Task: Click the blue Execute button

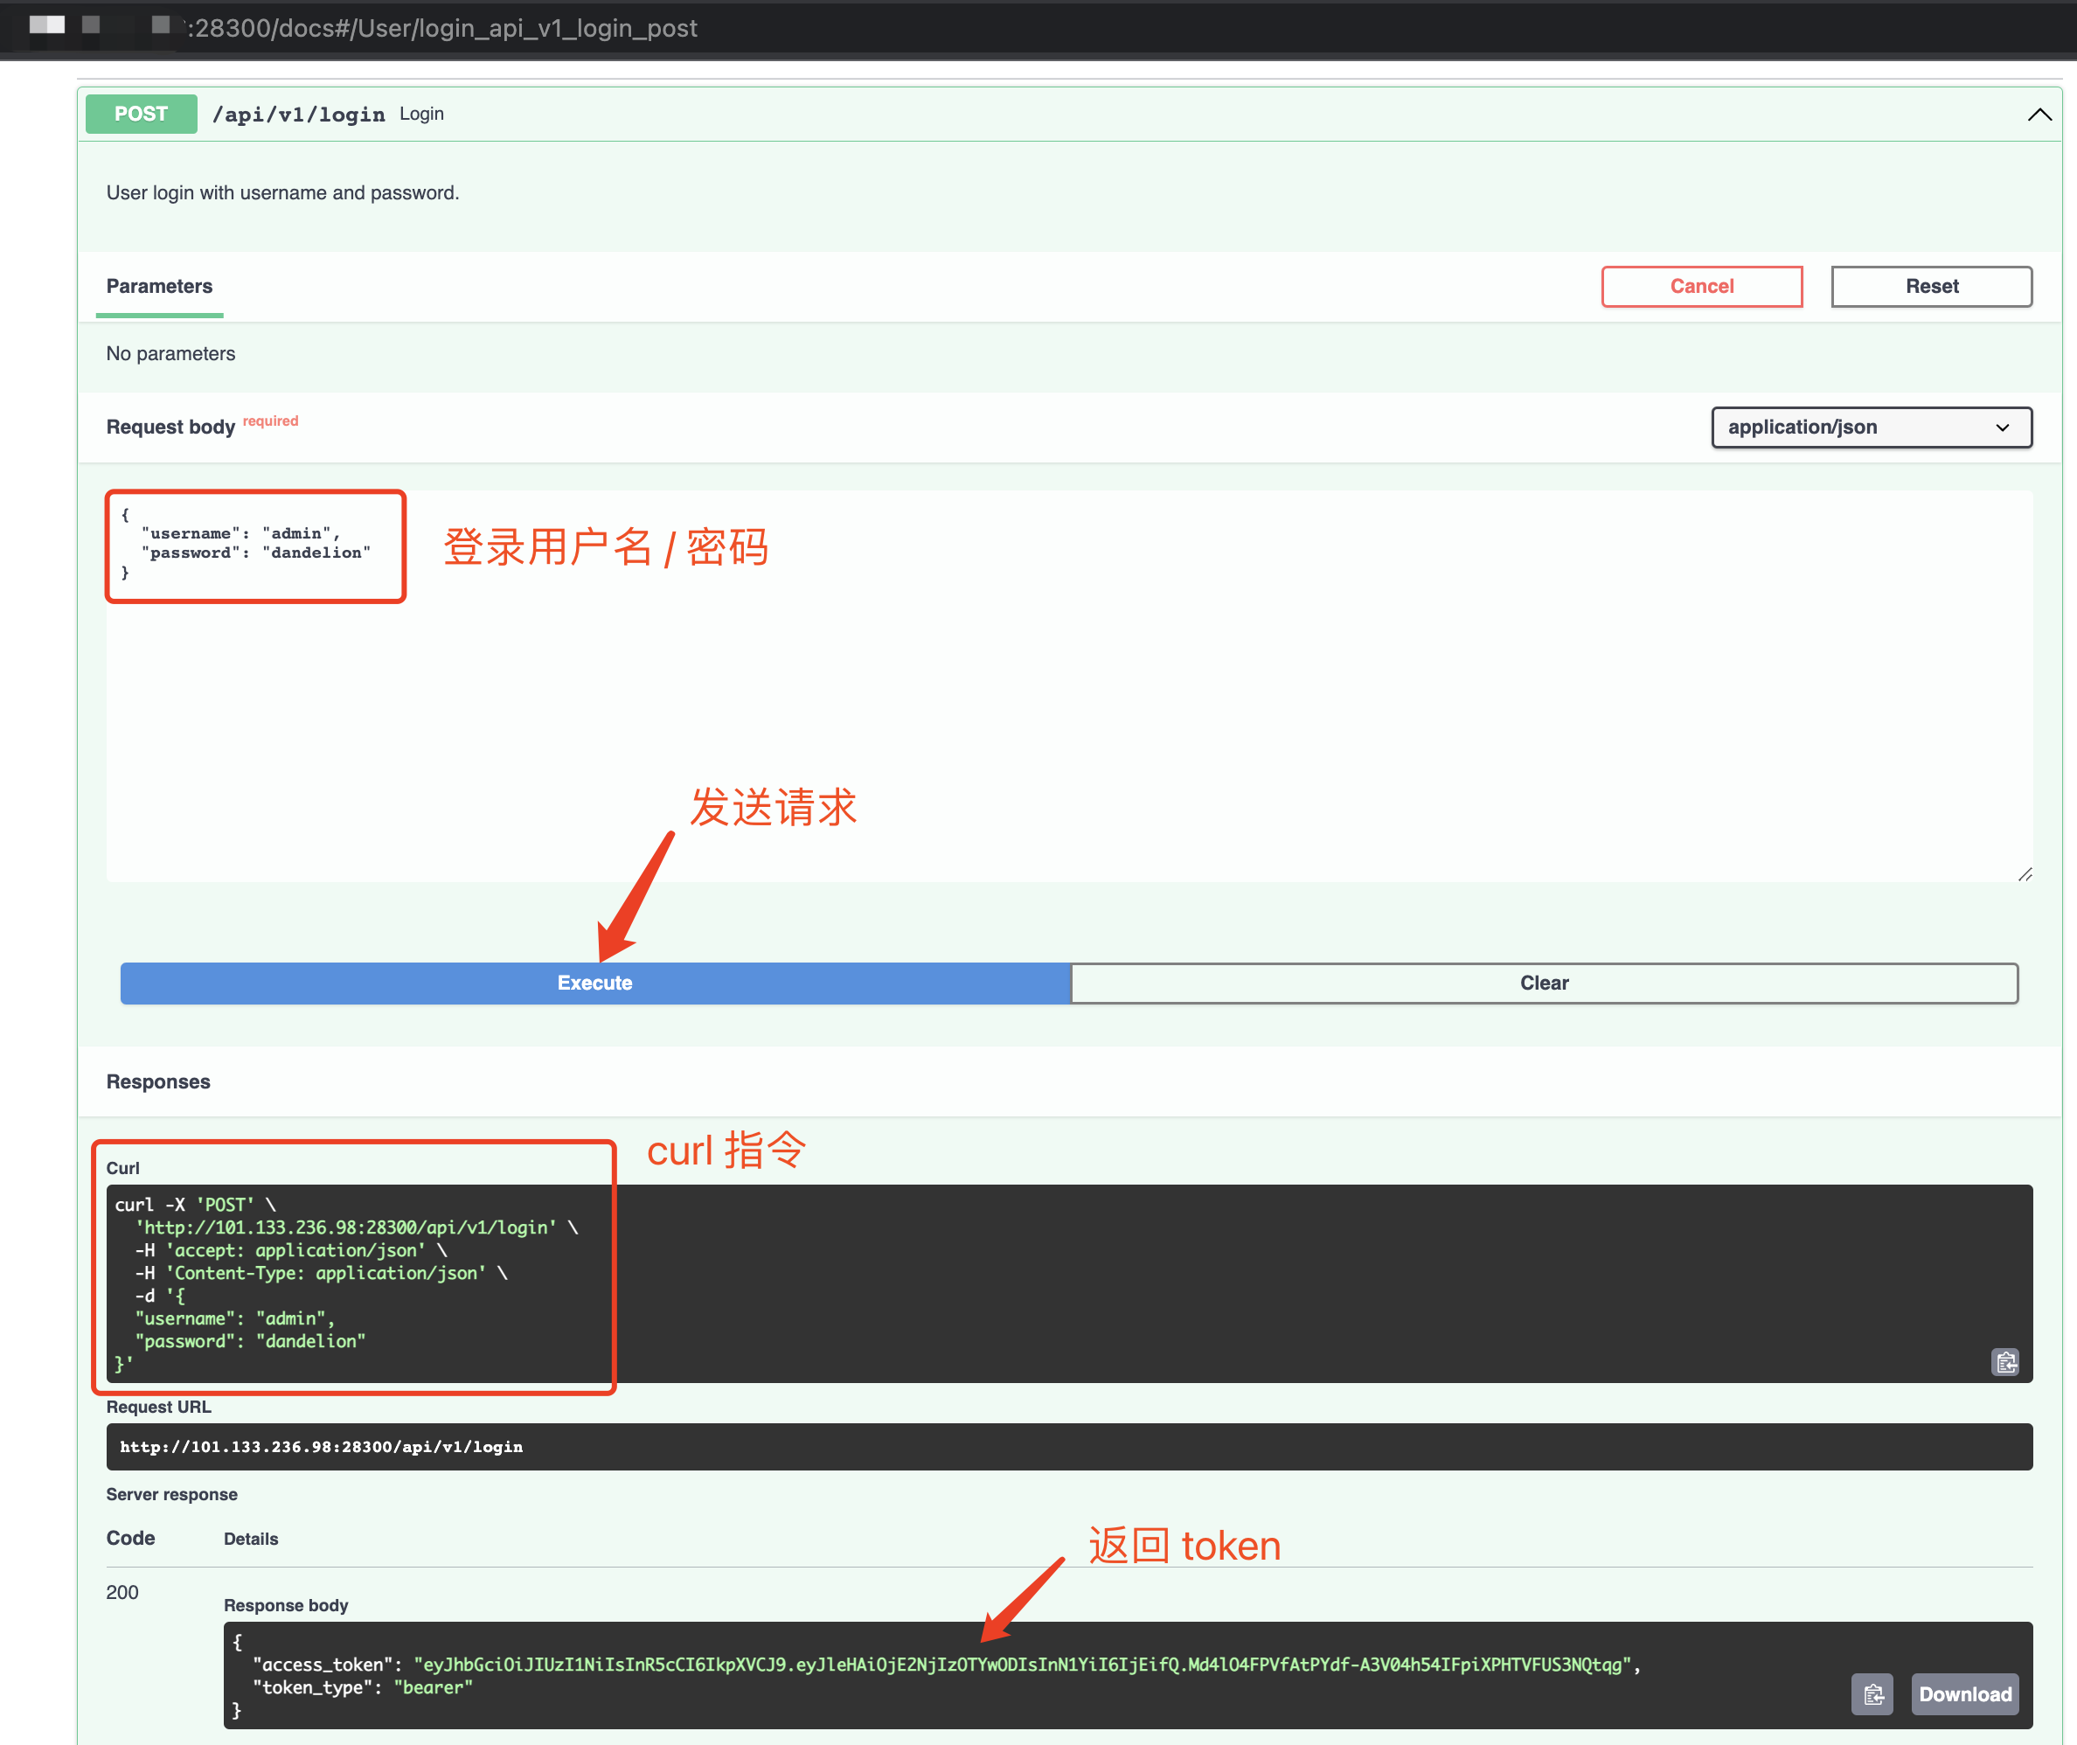Action: pos(594,983)
